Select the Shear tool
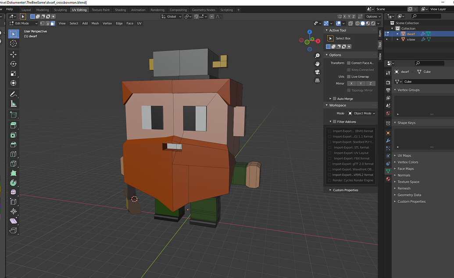454x278 pixels. 13,221
